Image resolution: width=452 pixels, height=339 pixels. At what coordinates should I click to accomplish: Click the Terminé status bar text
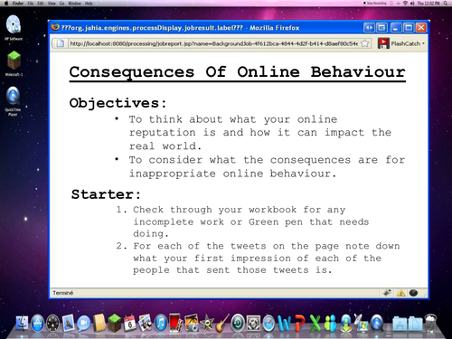click(x=63, y=293)
